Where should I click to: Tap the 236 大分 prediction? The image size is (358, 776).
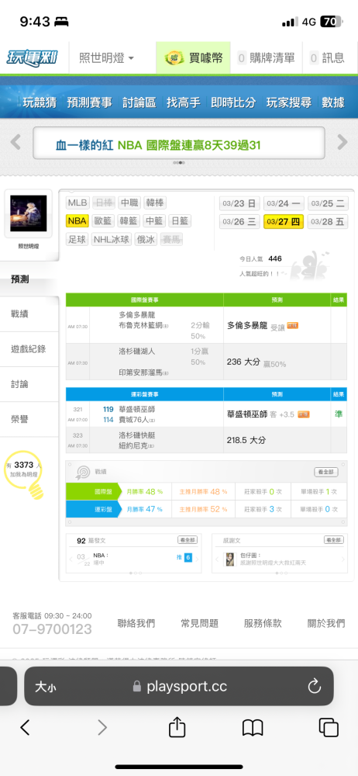(243, 362)
